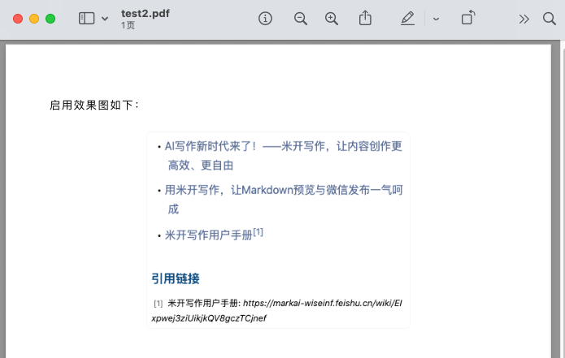Zoom in on the PDF page
Image resolution: width=565 pixels, height=358 pixels.
point(331,19)
